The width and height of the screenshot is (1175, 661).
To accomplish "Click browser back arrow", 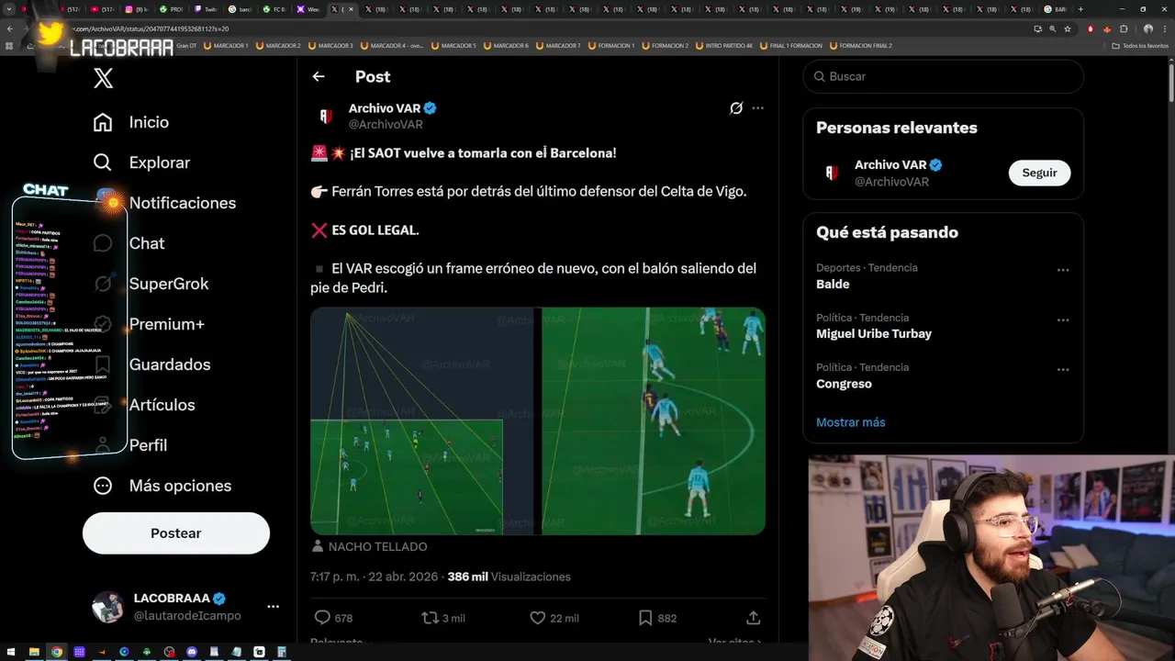I will point(10,28).
